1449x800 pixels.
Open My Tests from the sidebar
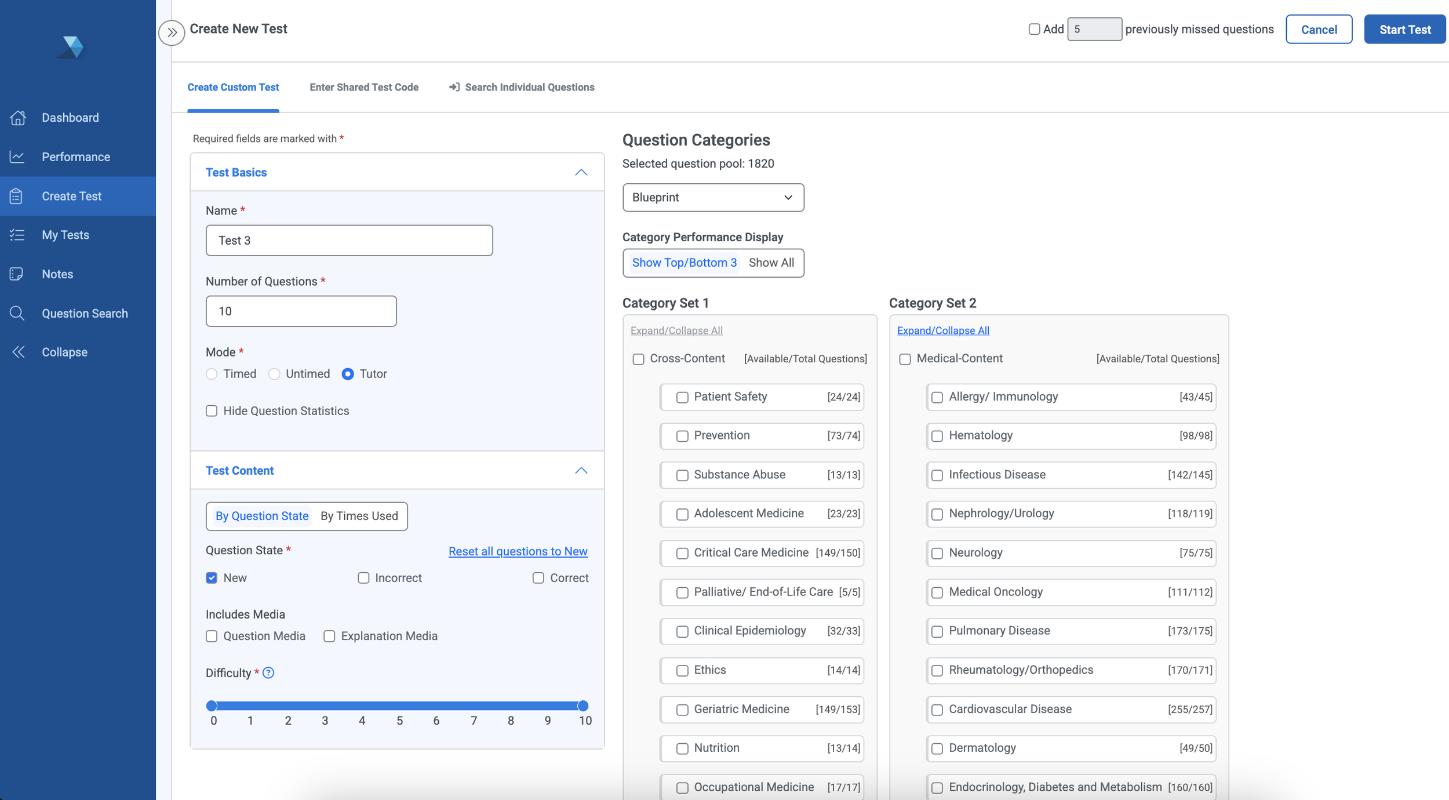click(x=65, y=235)
